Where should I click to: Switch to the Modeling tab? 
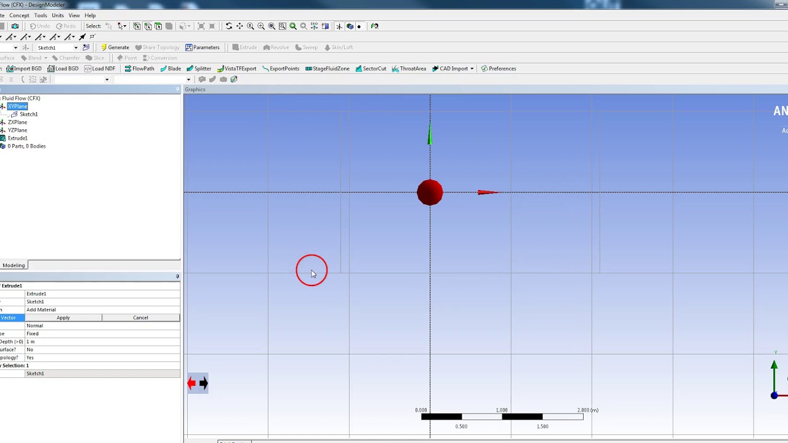tap(14, 265)
